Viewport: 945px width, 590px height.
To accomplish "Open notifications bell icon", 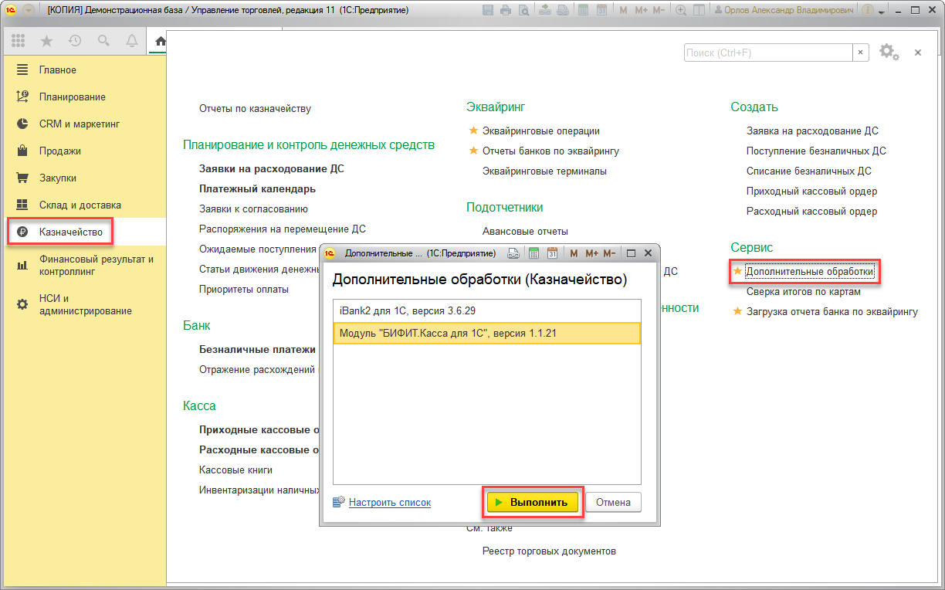I will [132, 41].
